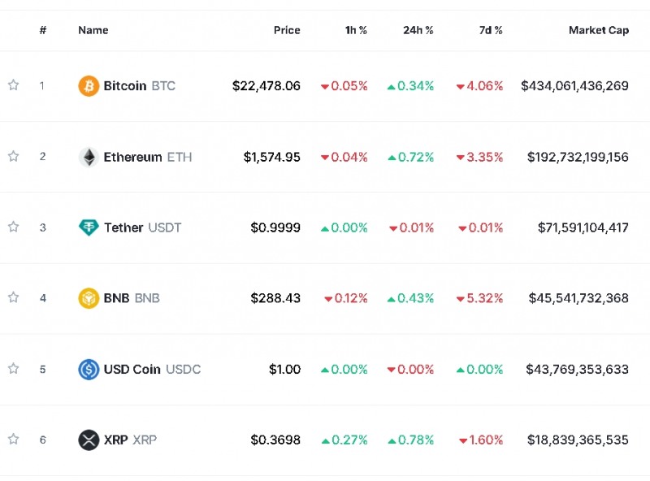This screenshot has width=650, height=481.
Task: Sort by Market Cap column header
Action: coord(598,30)
